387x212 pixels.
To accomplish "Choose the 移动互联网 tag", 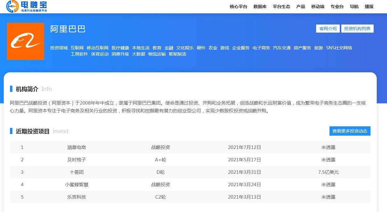I will point(98,48).
